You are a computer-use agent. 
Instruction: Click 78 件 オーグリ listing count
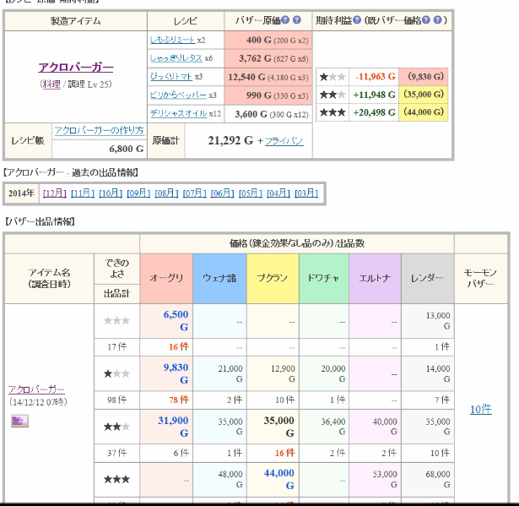(179, 400)
